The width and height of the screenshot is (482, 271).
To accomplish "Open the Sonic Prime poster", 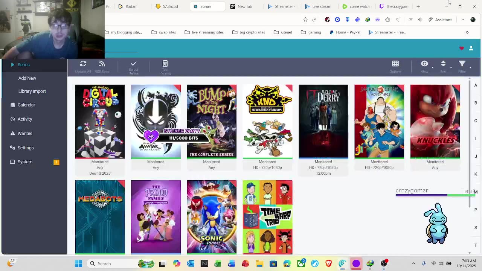I will coord(212,217).
